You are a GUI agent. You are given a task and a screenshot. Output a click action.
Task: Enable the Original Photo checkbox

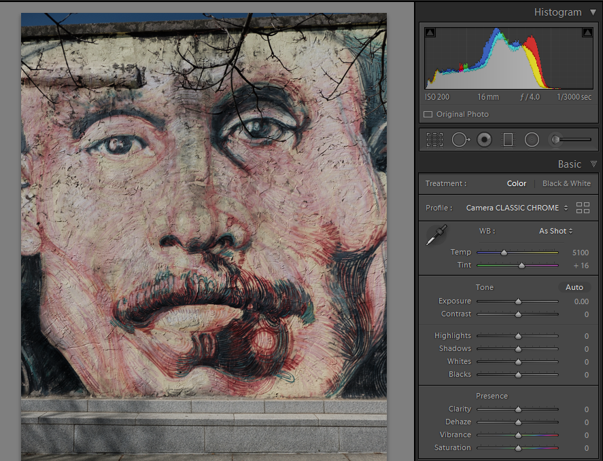tap(428, 114)
